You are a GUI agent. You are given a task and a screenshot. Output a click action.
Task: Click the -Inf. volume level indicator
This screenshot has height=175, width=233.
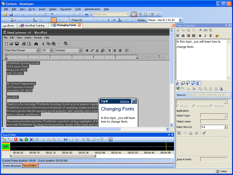click(x=6, y=147)
